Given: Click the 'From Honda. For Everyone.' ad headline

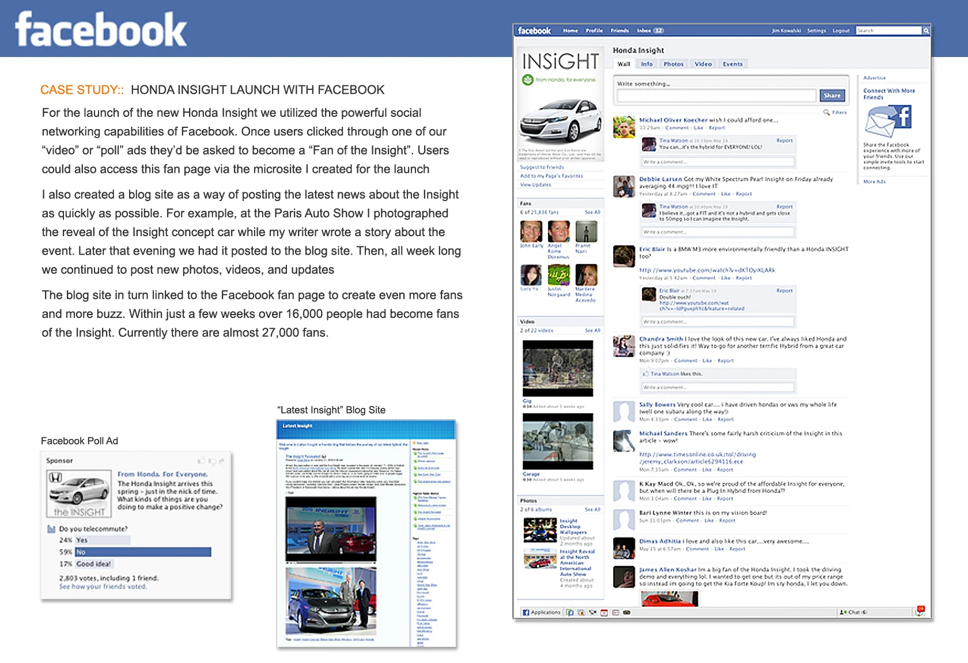Looking at the screenshot, I should click(162, 474).
